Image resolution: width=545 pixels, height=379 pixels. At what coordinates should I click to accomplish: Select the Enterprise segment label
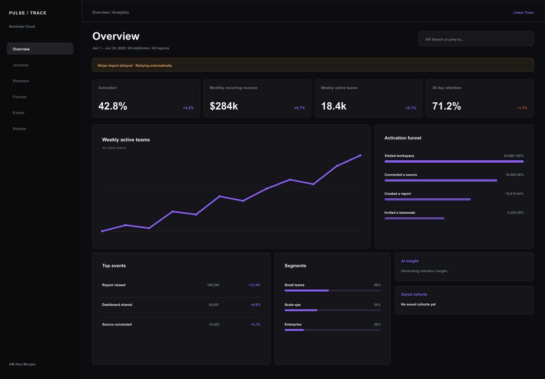(293, 324)
